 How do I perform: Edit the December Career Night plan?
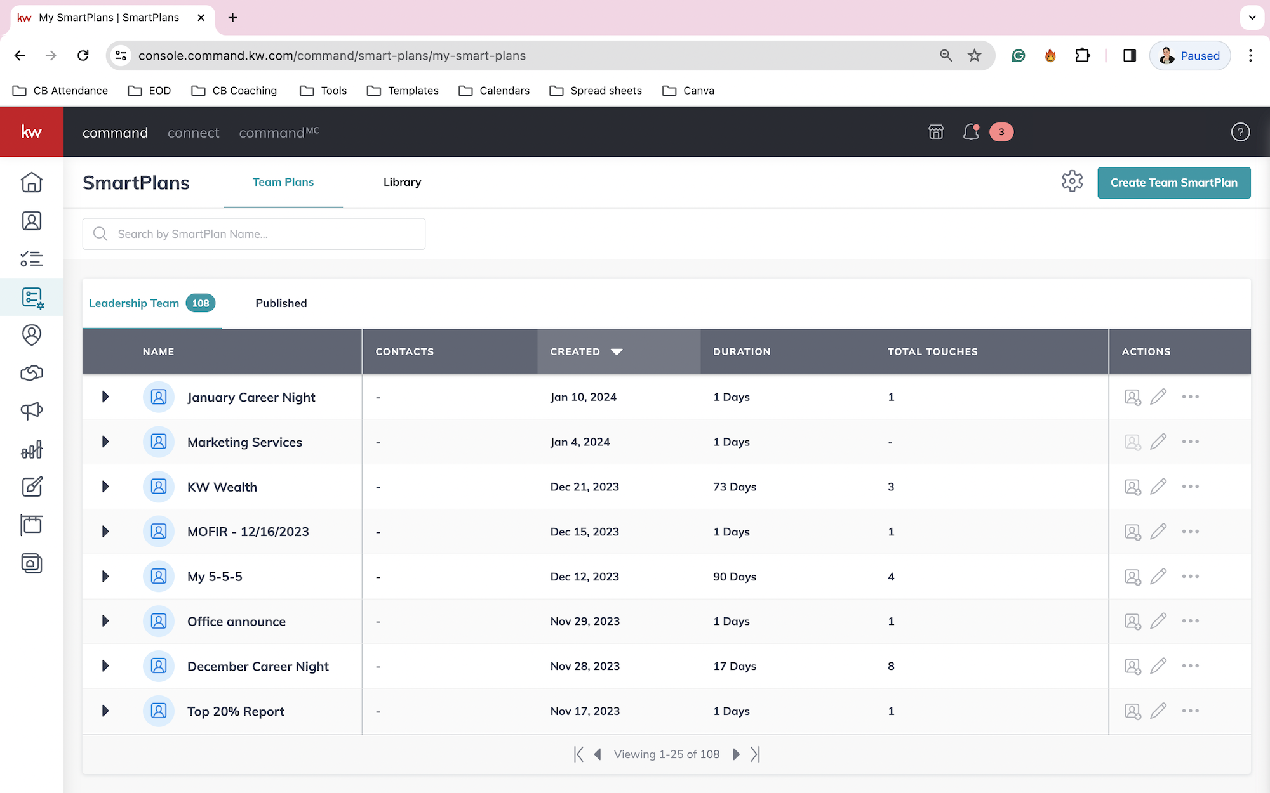(x=1158, y=666)
